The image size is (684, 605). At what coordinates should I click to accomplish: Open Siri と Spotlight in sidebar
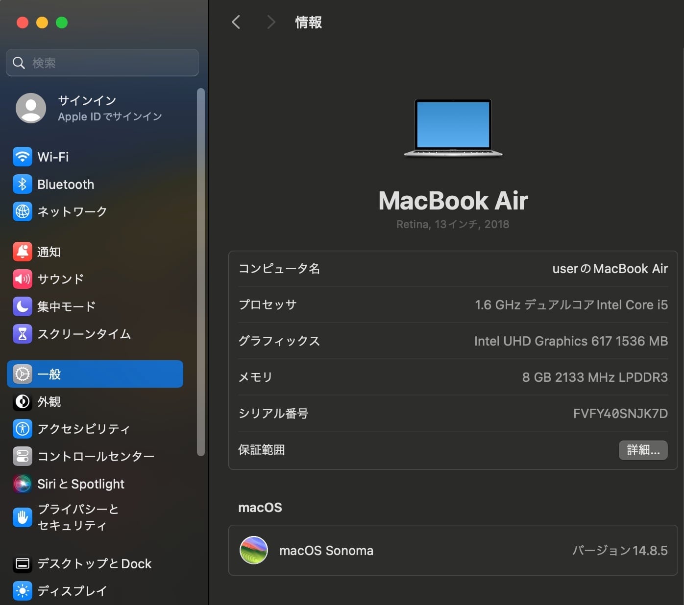click(95, 484)
